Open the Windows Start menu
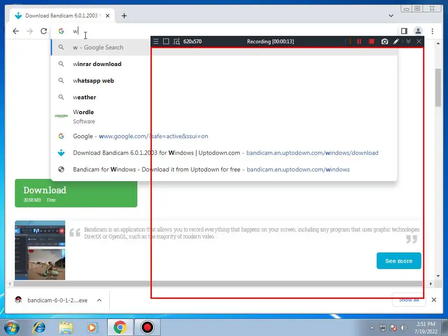448x336 pixels. 11,327
